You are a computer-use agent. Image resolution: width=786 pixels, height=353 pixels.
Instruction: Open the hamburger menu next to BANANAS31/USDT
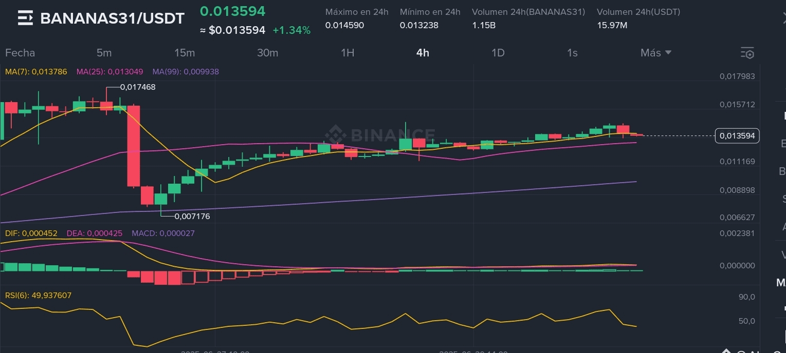coord(25,18)
